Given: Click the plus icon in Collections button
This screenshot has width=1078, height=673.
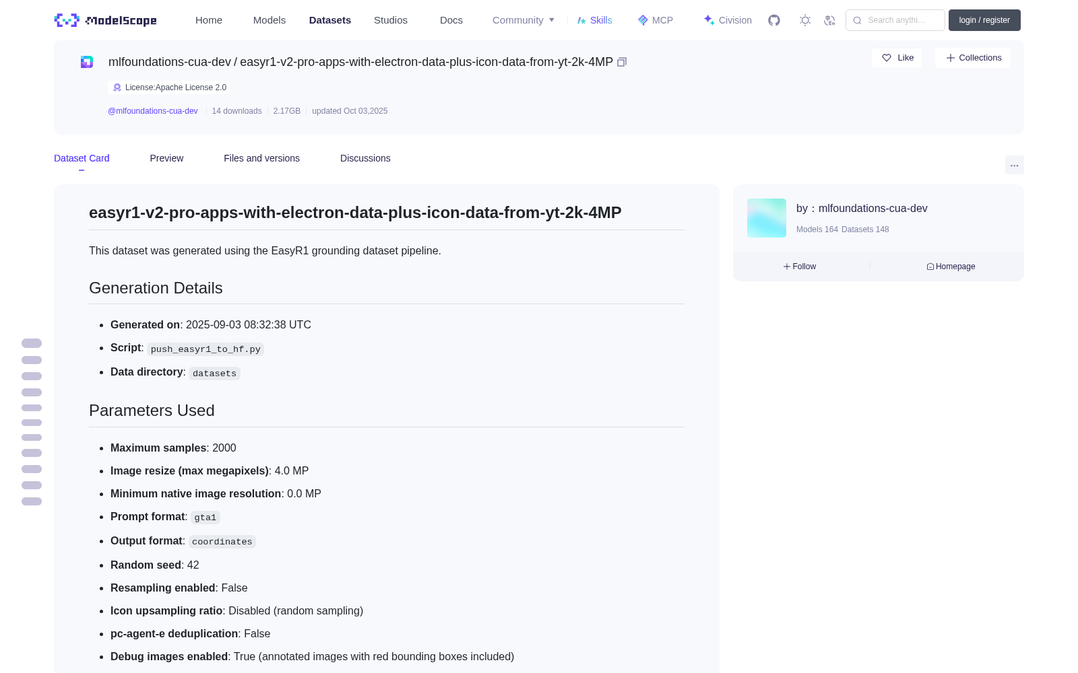Looking at the screenshot, I should pos(951,58).
